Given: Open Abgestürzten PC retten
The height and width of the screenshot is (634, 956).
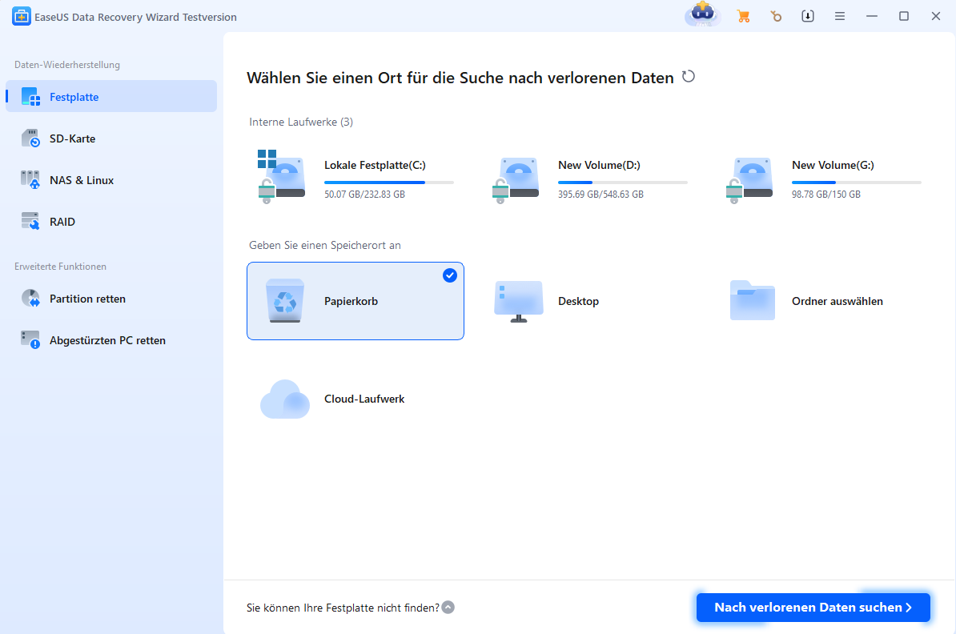Looking at the screenshot, I should tap(111, 340).
